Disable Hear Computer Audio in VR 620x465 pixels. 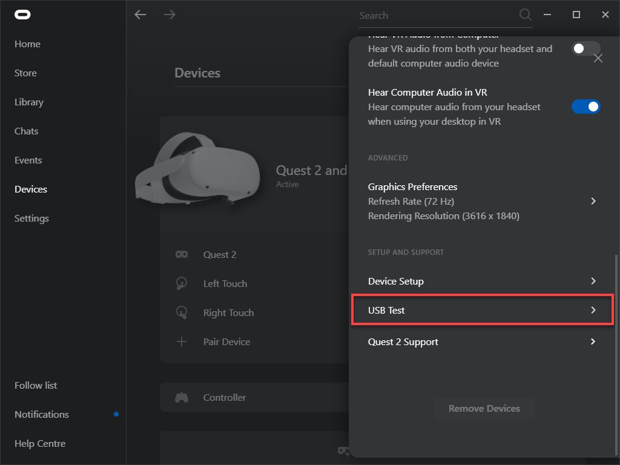pos(585,107)
